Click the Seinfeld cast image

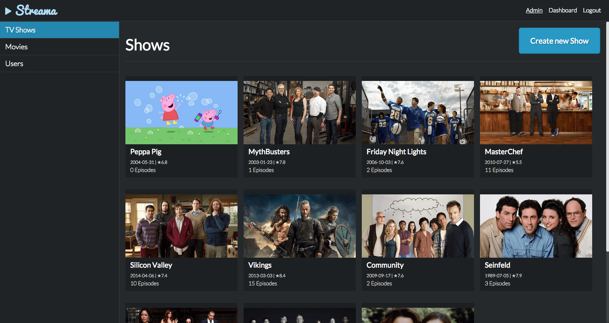pyautogui.click(x=536, y=226)
